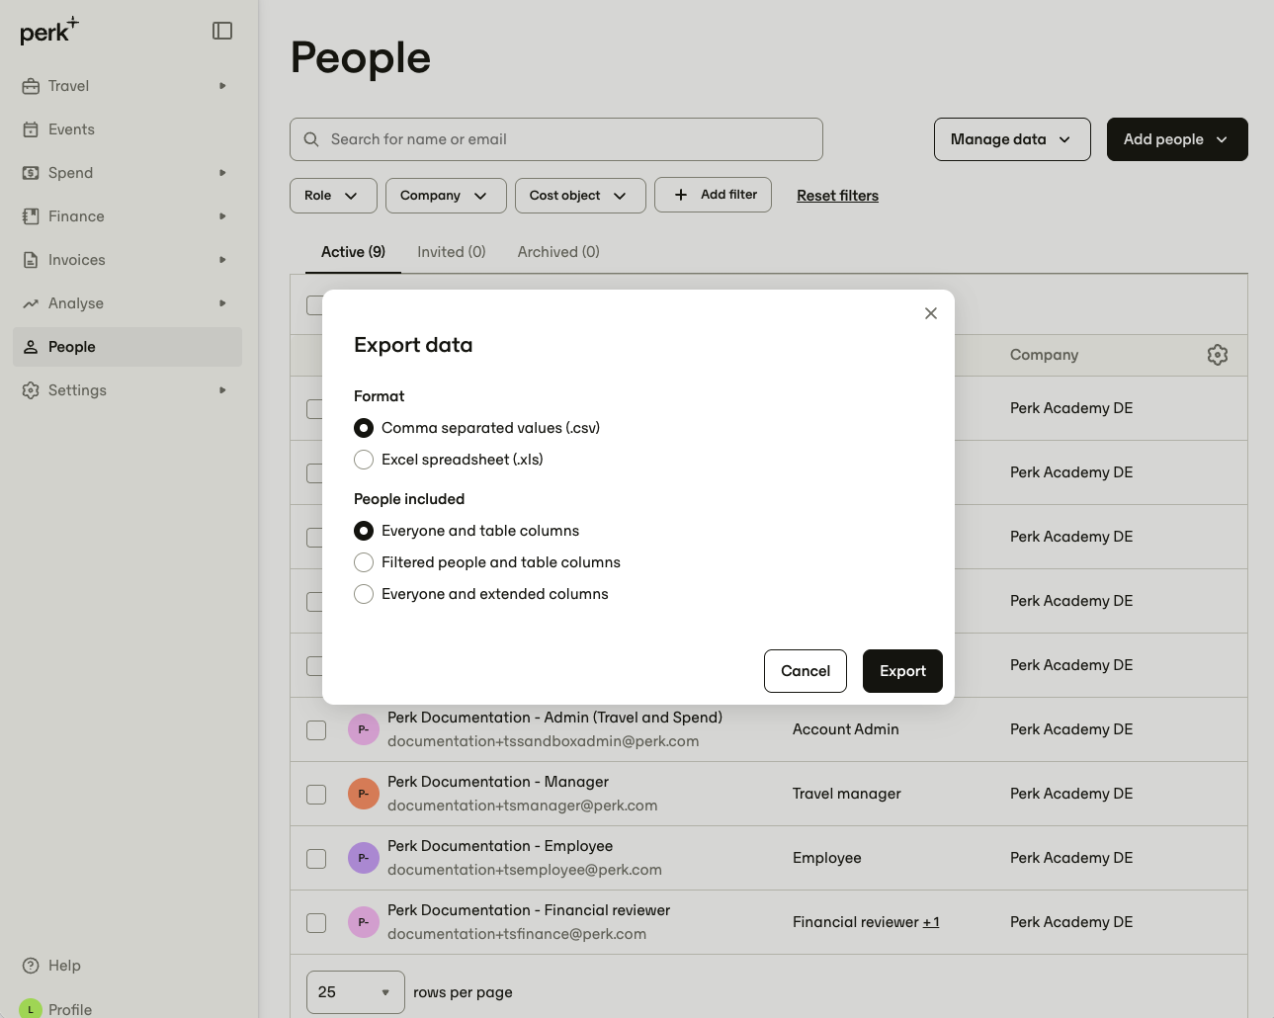Expand the Invoices menu arrow
Image resolution: width=1274 pixels, height=1018 pixels.
pyautogui.click(x=222, y=260)
